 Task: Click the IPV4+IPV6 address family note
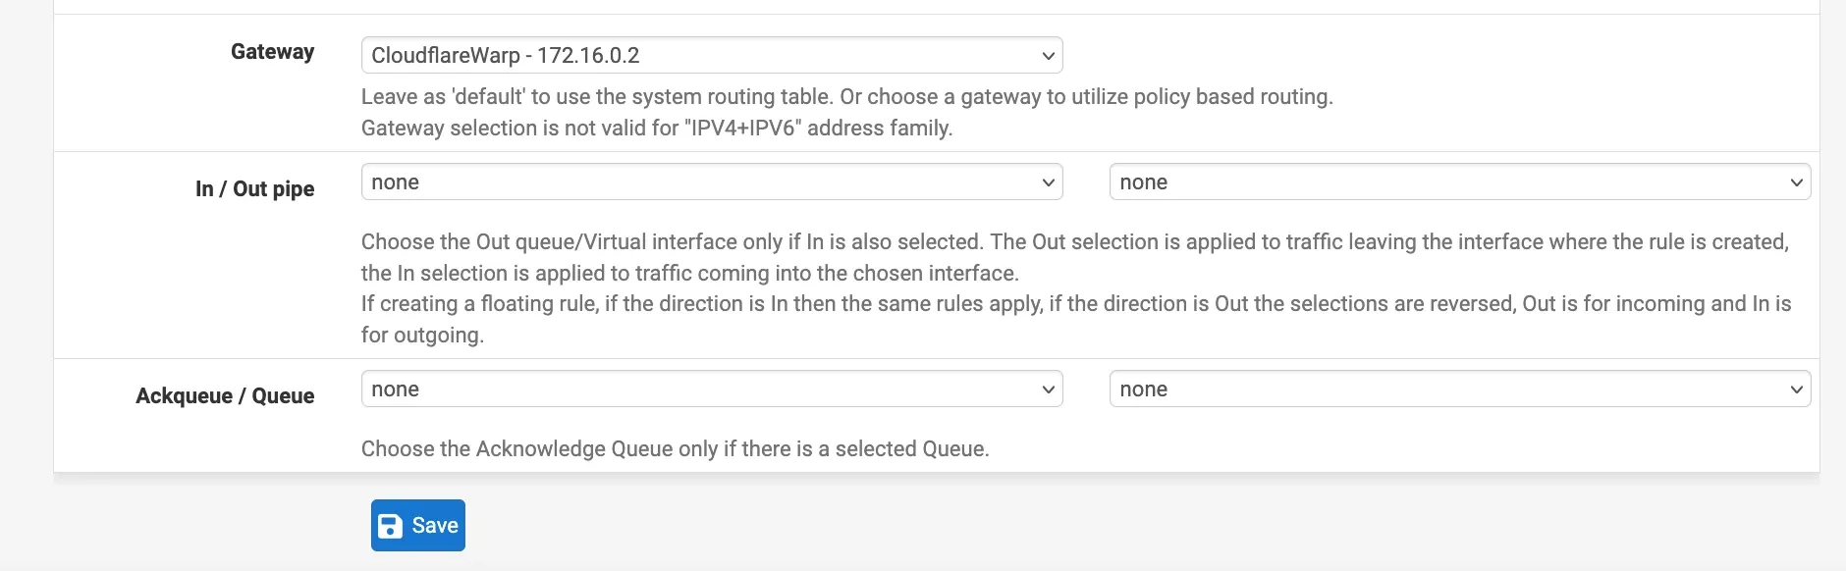(657, 128)
